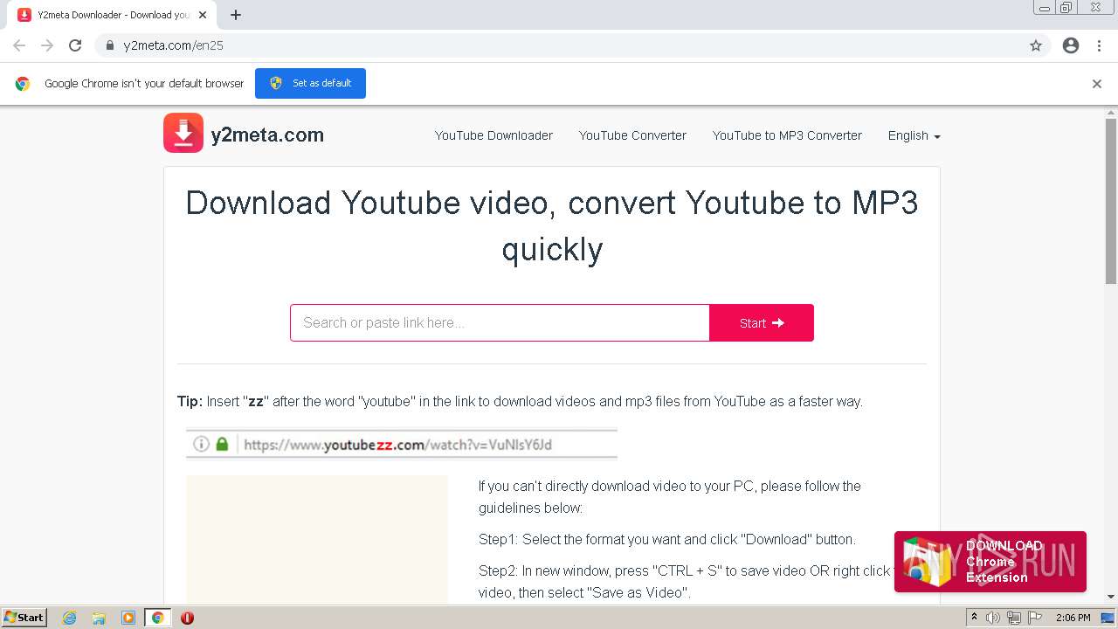Click the address bar URL y2meta.com/en25
The image size is (1118, 629).
173,45
